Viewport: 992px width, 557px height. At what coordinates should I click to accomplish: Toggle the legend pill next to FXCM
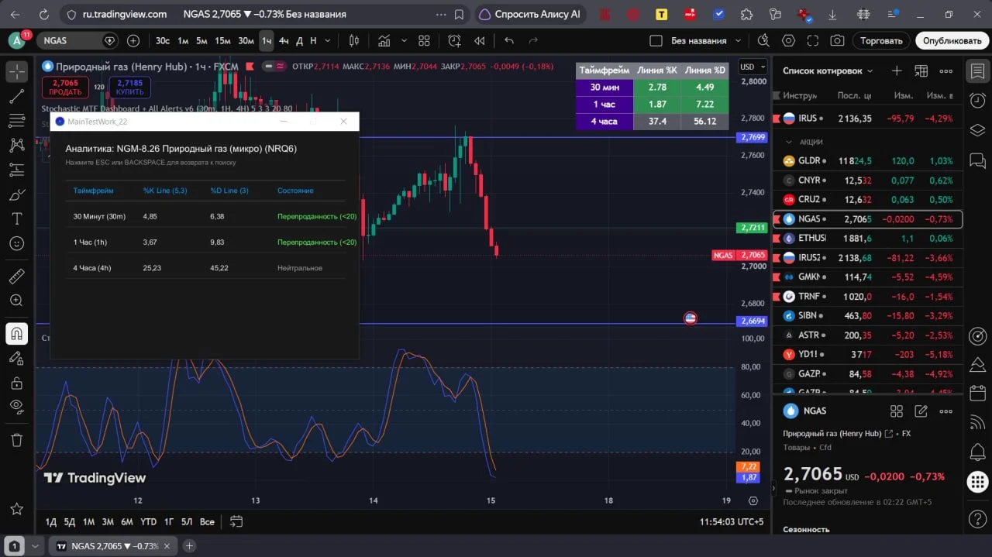[274, 67]
